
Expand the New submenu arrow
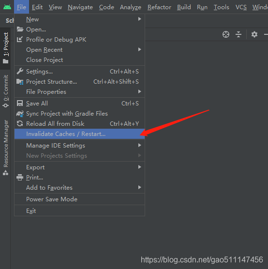point(140,19)
